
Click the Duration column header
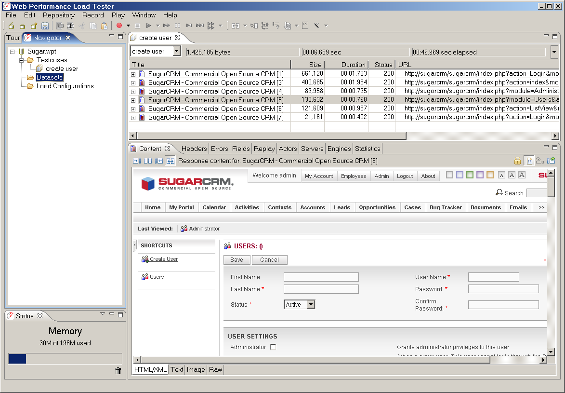(x=347, y=65)
